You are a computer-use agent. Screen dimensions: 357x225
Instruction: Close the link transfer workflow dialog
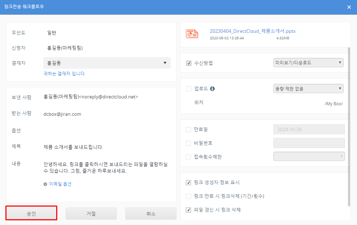[x=349, y=7]
